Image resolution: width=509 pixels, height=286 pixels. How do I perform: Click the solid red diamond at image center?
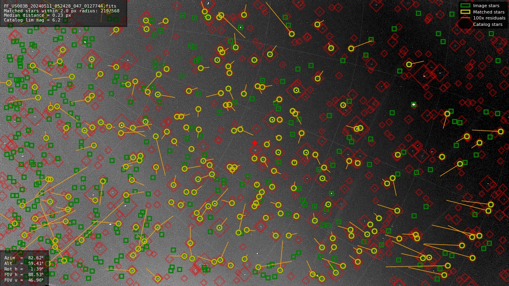255,143
